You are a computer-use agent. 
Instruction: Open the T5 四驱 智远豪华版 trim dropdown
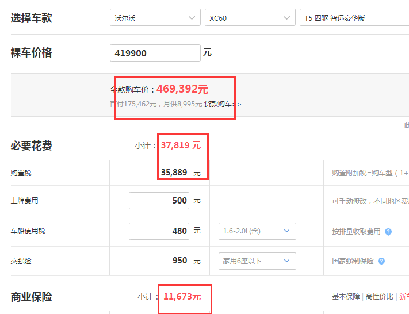coord(354,17)
